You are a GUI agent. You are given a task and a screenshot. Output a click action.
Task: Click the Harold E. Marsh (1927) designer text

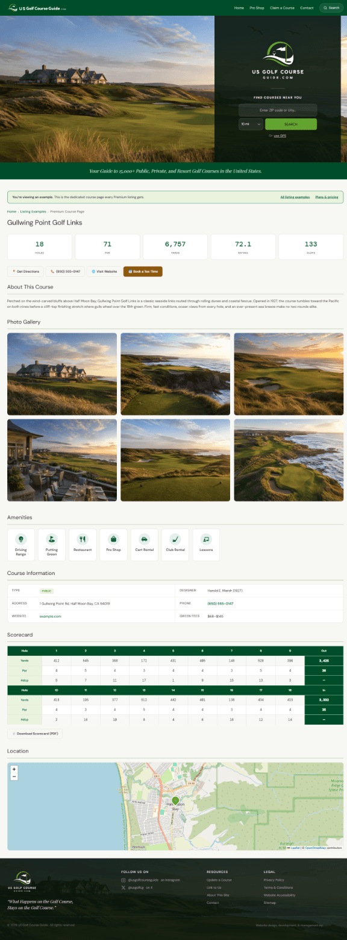[x=225, y=591]
